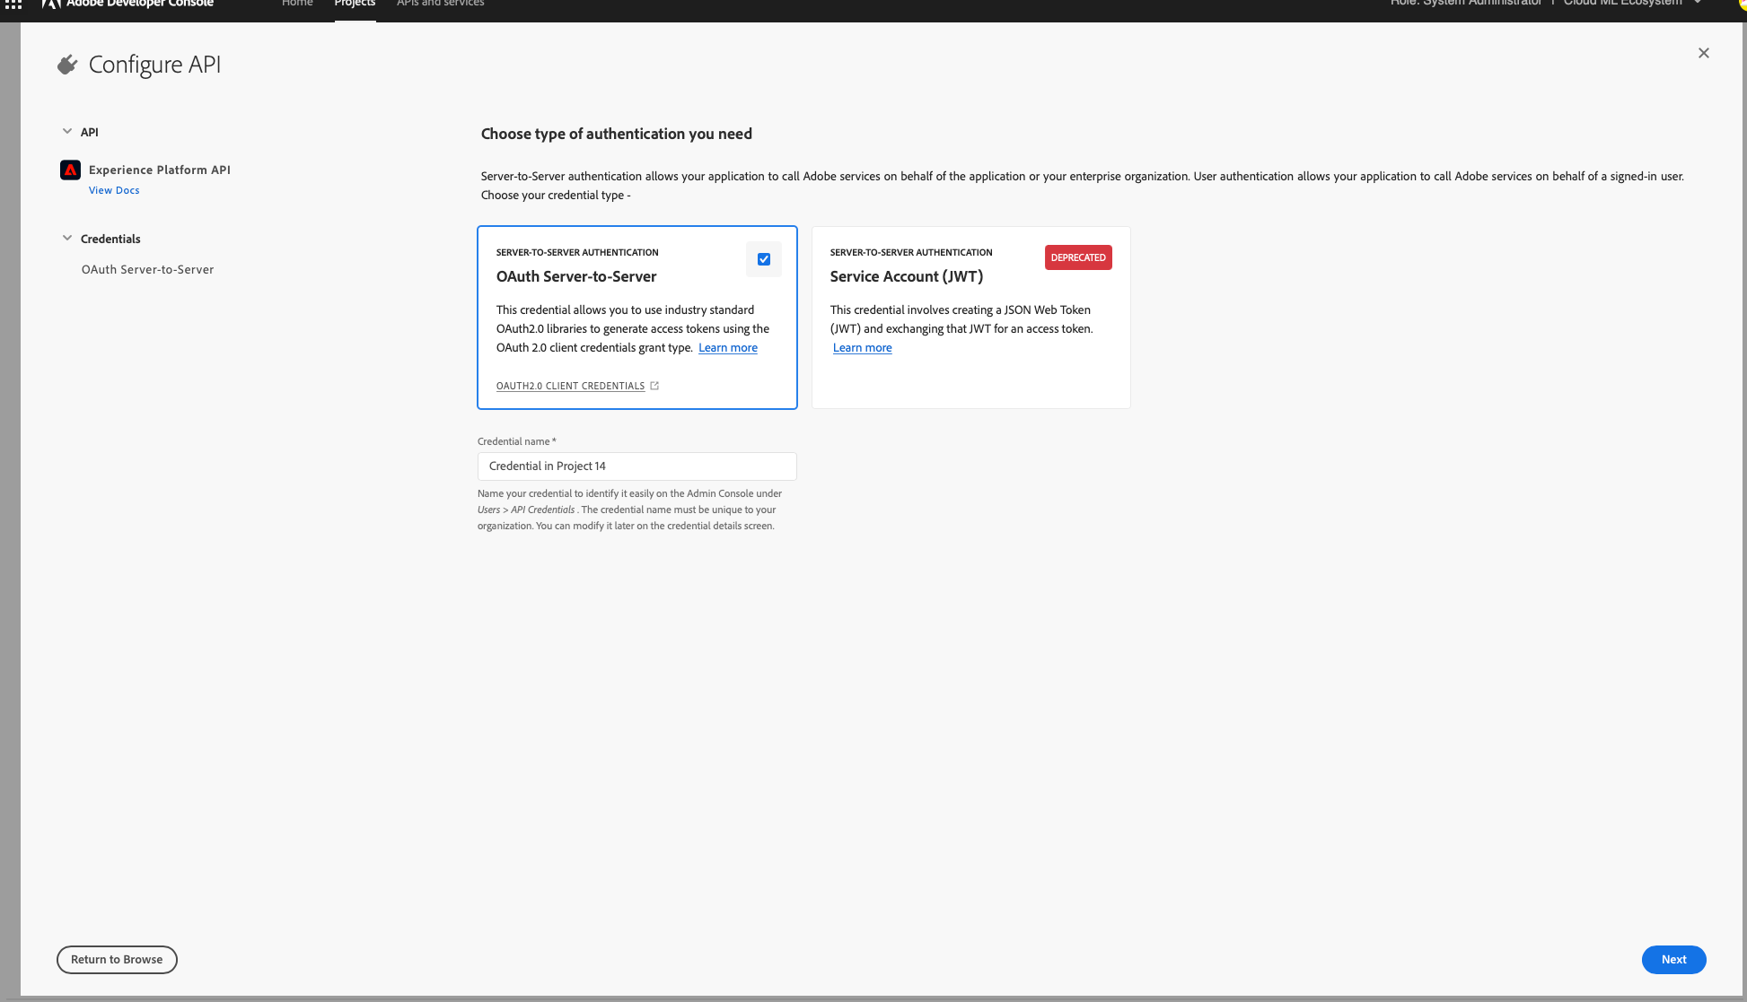Close the Configure API dialog
The image size is (1747, 1002).
click(1703, 53)
